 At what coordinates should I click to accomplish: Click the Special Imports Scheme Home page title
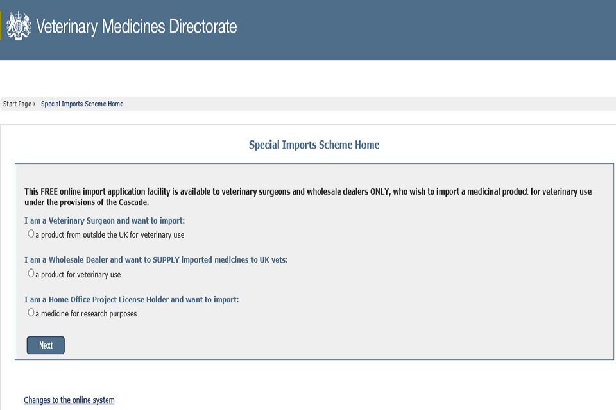(x=314, y=145)
